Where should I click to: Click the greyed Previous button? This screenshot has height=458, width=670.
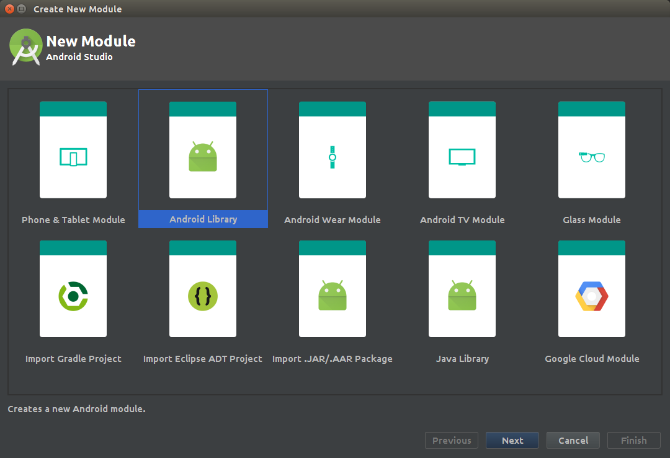point(452,441)
